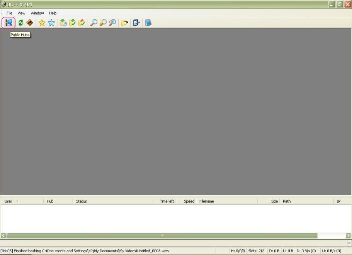Open the File menu
This screenshot has width=352, height=255.
9,13
